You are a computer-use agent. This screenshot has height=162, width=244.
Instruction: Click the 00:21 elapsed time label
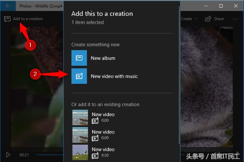click(x=24, y=155)
